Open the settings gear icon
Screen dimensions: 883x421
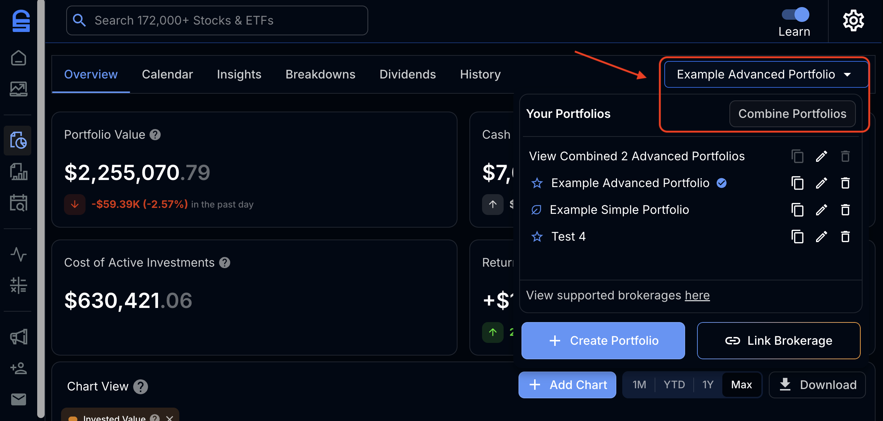(853, 20)
